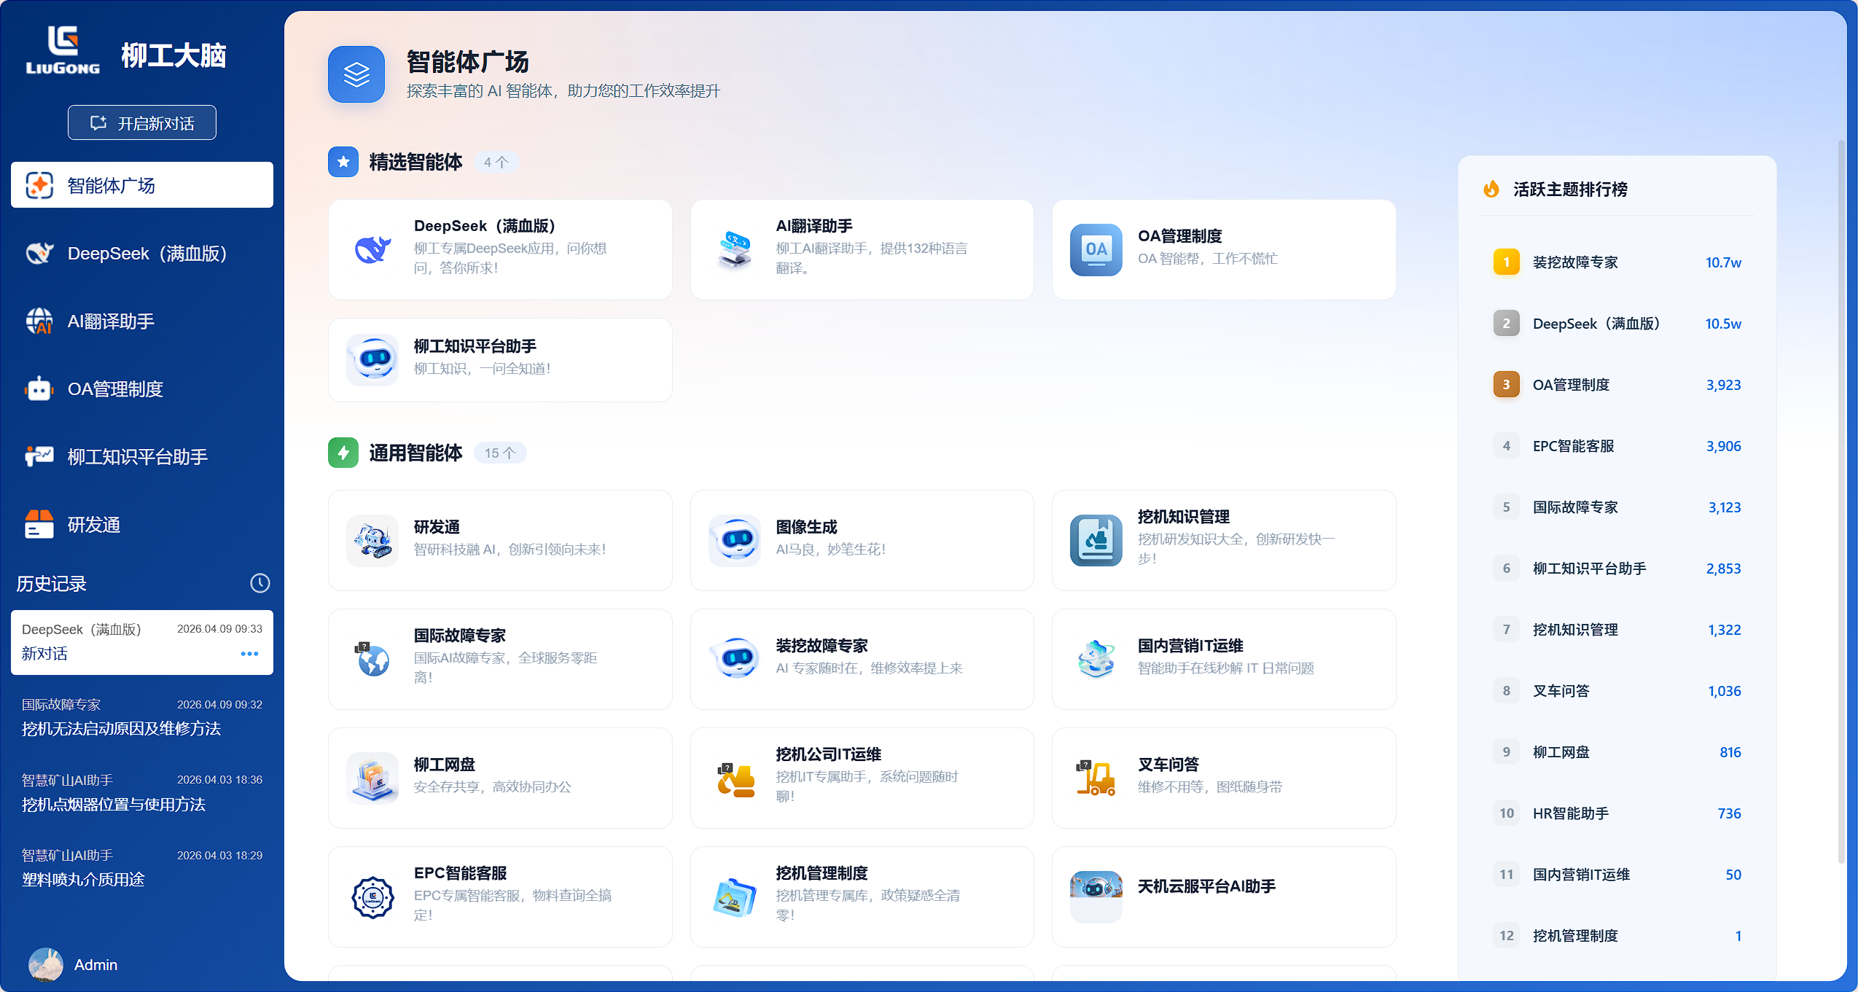Click the 智能体广场 header layers icon

(356, 74)
